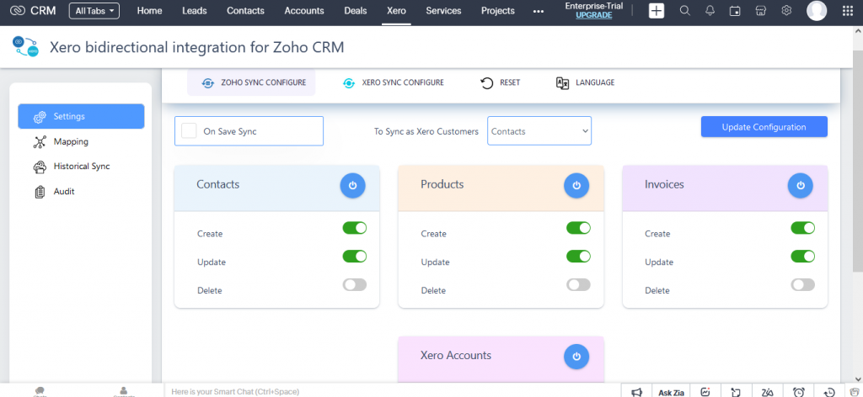
Task: Go to the Leads tab
Action: (195, 10)
